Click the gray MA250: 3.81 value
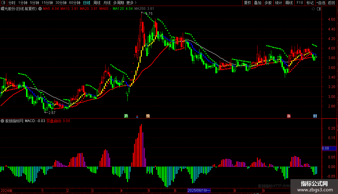Screen dimensions: 338x194 [144, 9]
